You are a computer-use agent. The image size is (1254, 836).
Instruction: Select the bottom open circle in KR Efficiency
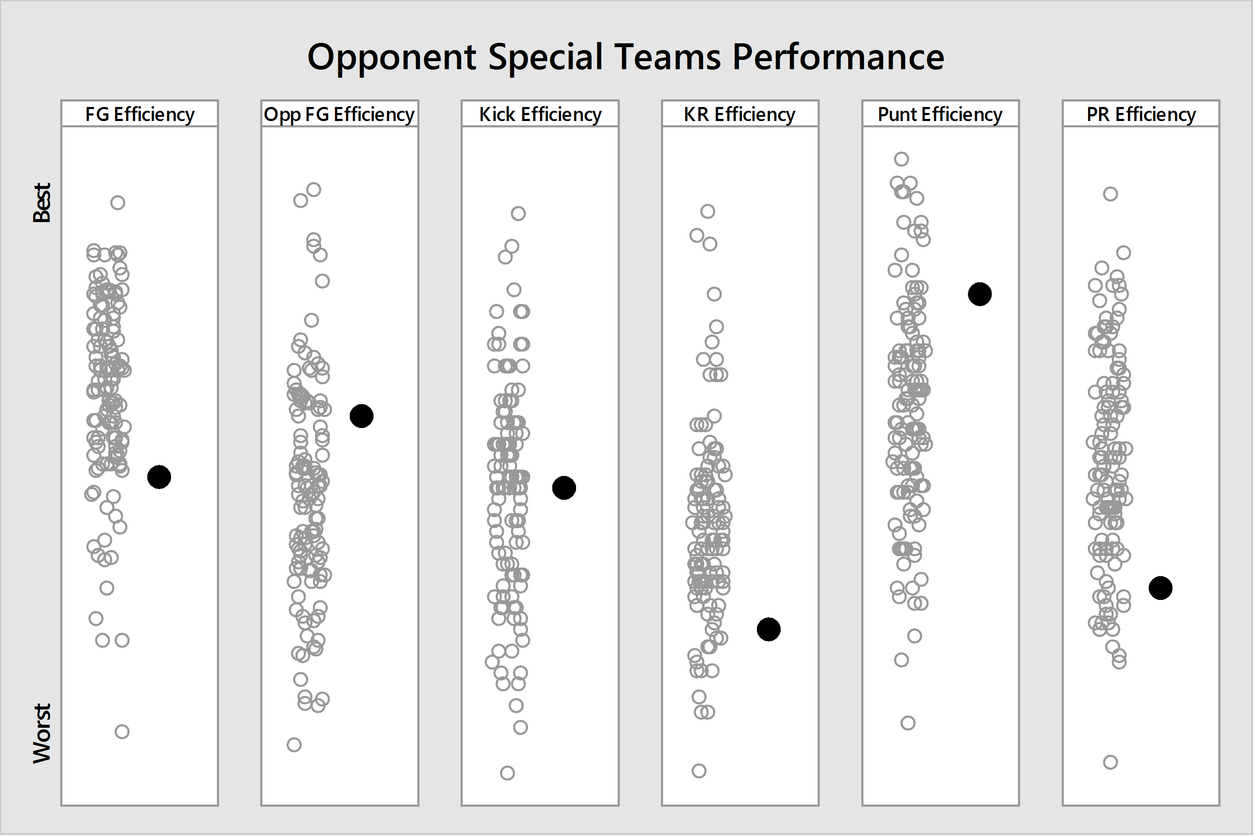[x=699, y=771]
